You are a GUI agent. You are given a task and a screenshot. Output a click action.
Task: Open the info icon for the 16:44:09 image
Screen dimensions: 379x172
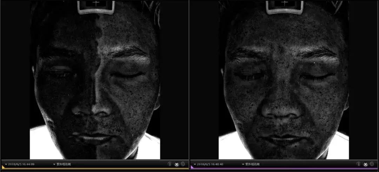tap(169, 164)
